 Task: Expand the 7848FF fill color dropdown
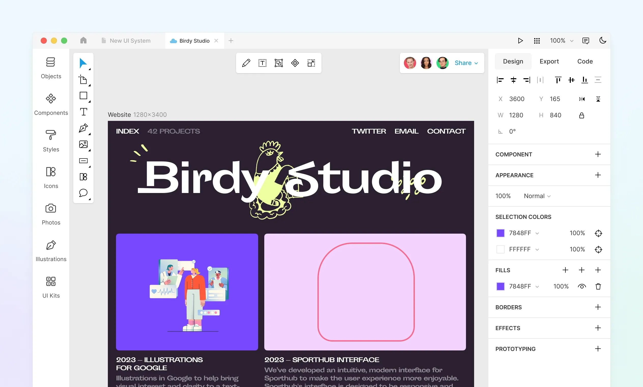coord(537,287)
